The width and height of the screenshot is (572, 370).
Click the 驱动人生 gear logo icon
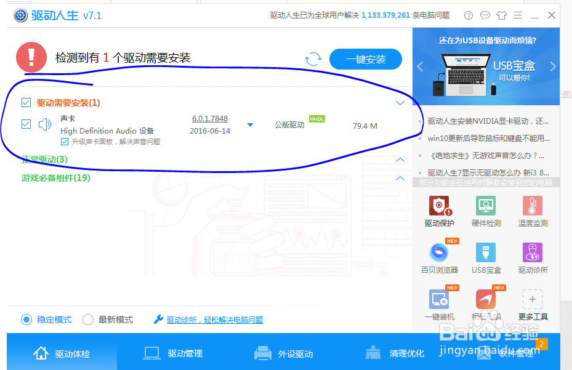point(20,15)
